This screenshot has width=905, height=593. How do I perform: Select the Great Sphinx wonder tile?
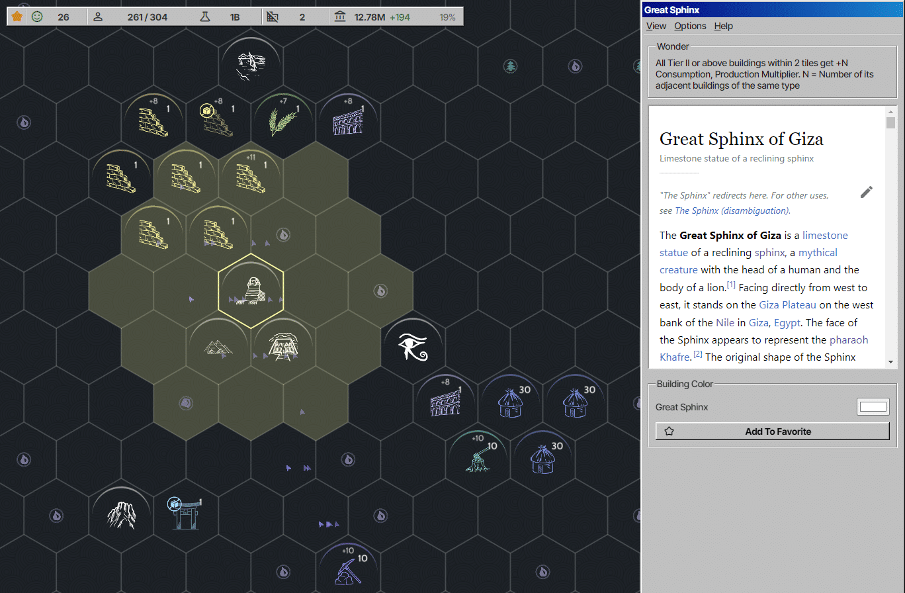251,291
